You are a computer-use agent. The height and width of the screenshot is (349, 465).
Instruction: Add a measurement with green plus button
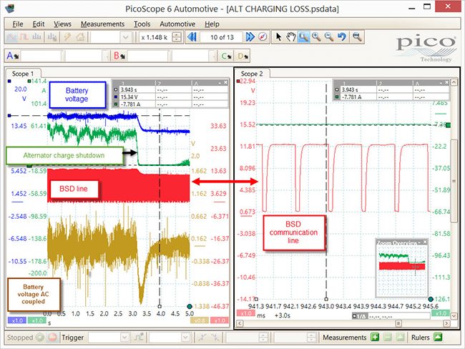pyautogui.click(x=375, y=338)
